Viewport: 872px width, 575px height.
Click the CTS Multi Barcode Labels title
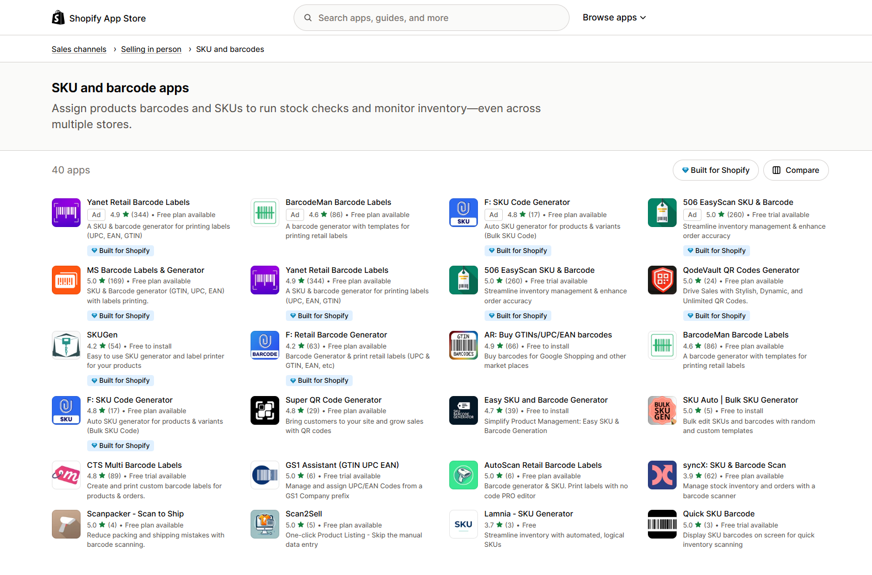(x=134, y=465)
